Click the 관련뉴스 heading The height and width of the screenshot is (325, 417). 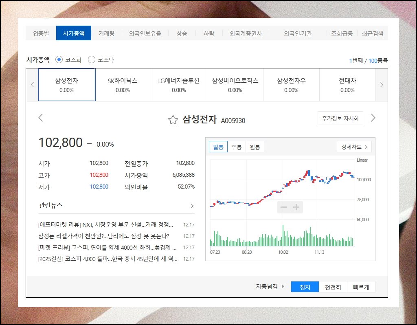(50, 205)
